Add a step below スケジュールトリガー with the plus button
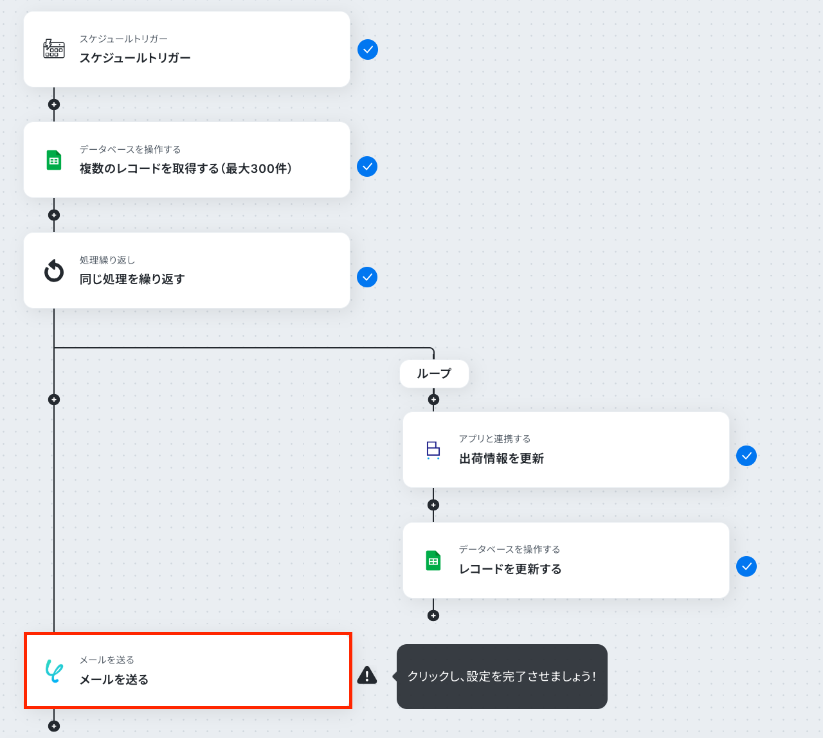This screenshot has width=823, height=738. pos(54,104)
